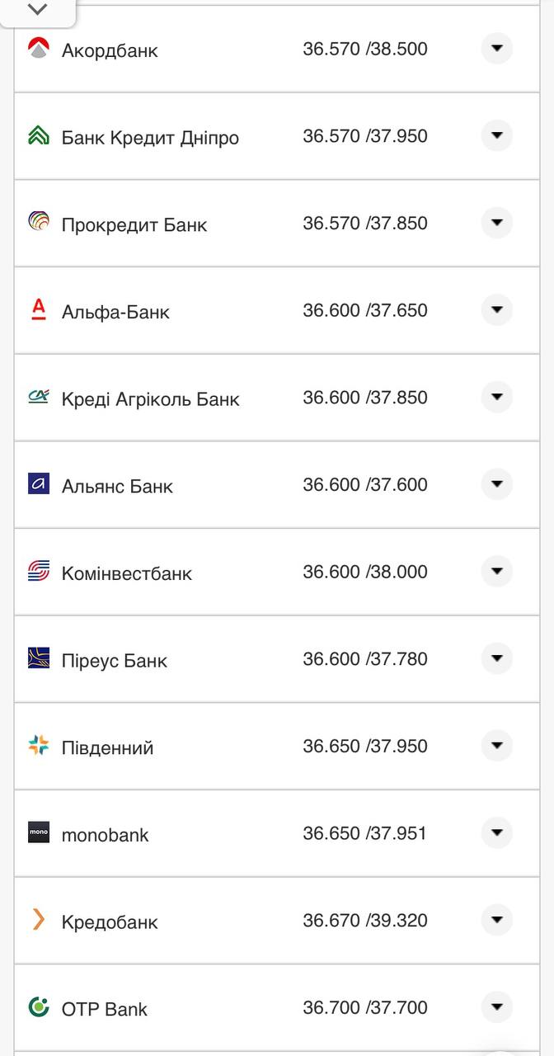Expand the Акордбанк rate details

tap(496, 48)
